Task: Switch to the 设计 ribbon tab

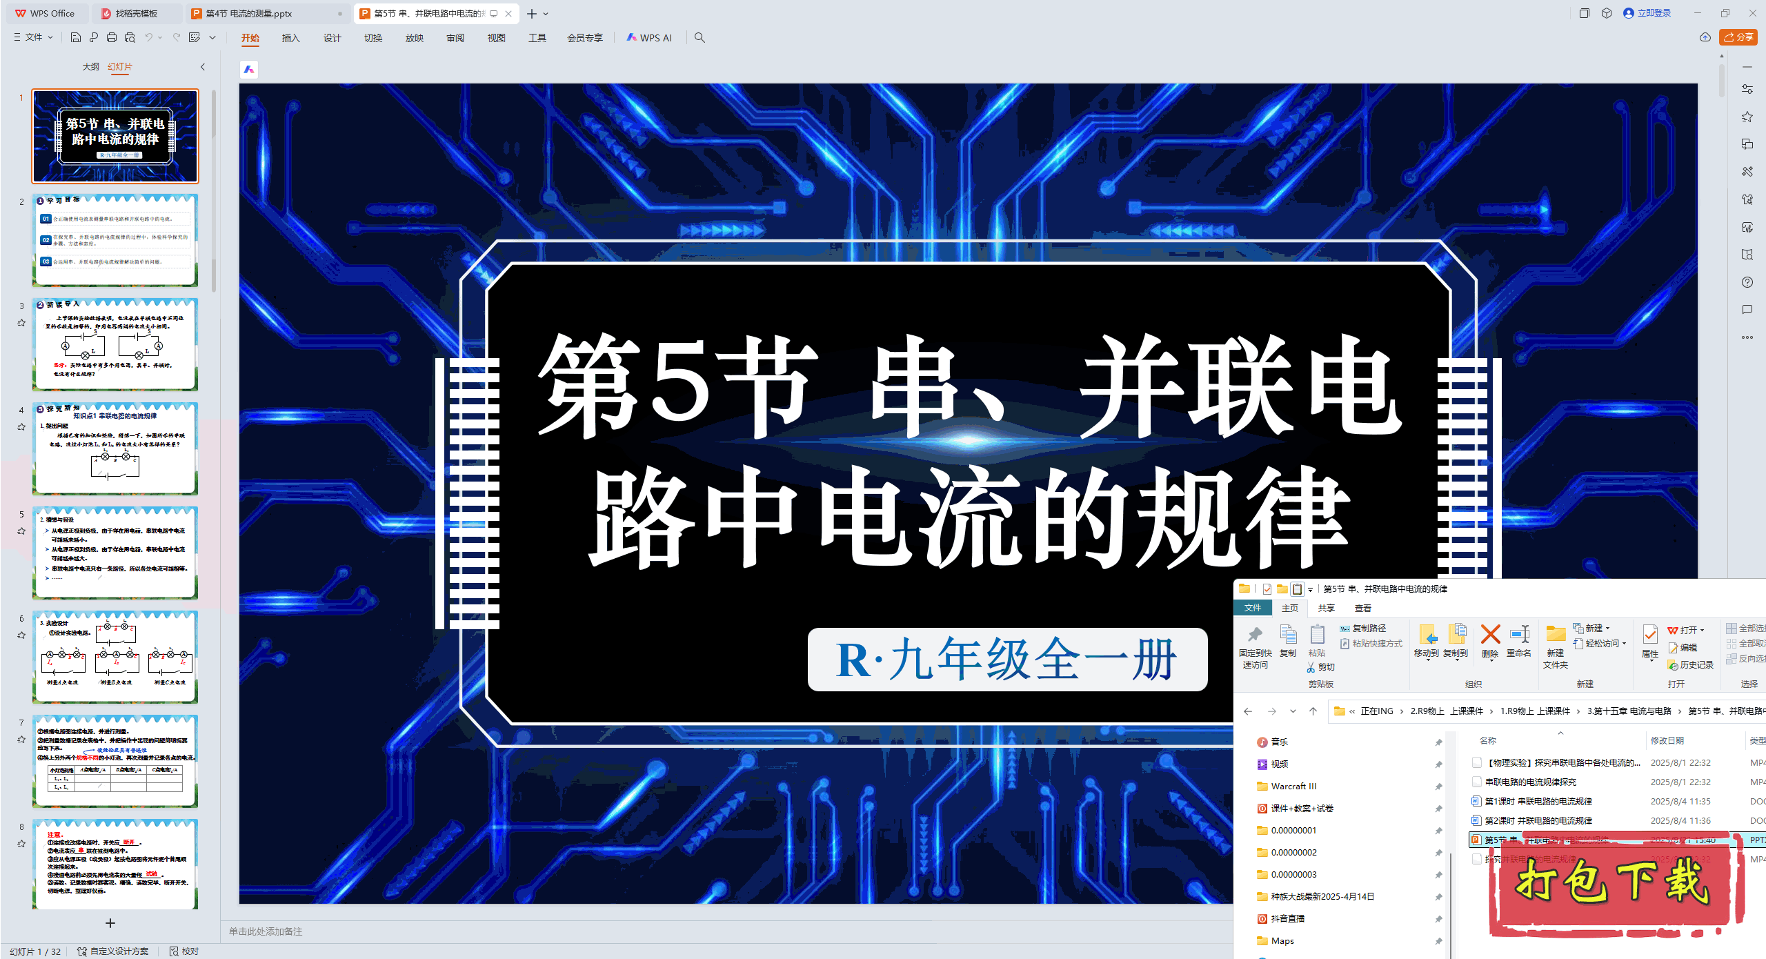Action: pyautogui.click(x=332, y=38)
